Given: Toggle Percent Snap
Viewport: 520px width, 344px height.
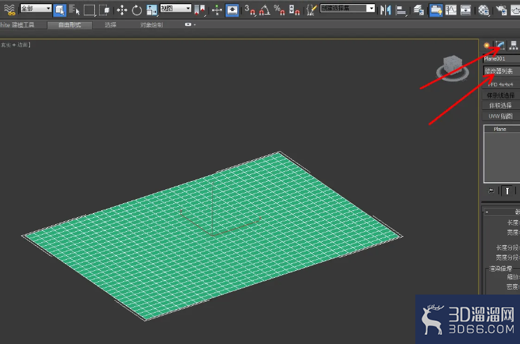Looking at the screenshot, I should (279, 10).
